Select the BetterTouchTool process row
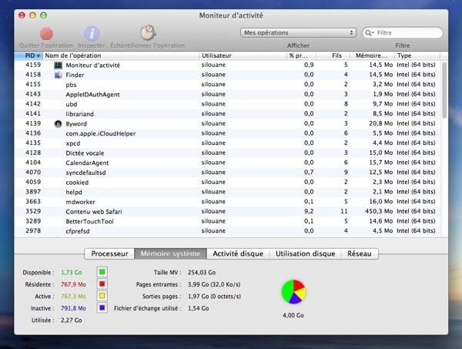 228,221
